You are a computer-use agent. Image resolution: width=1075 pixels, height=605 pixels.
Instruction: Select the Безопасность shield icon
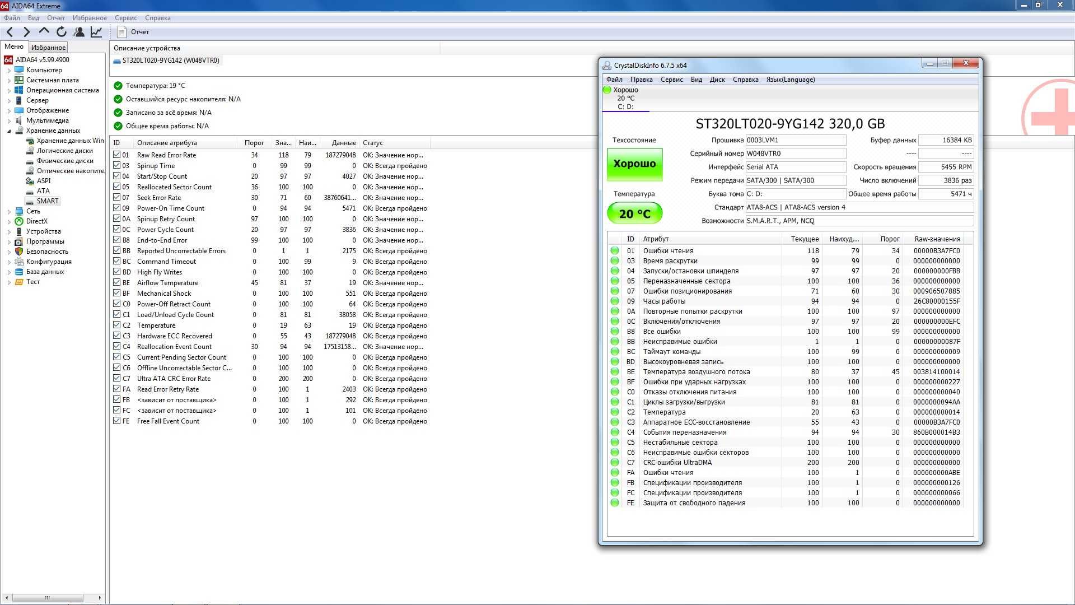coord(19,252)
